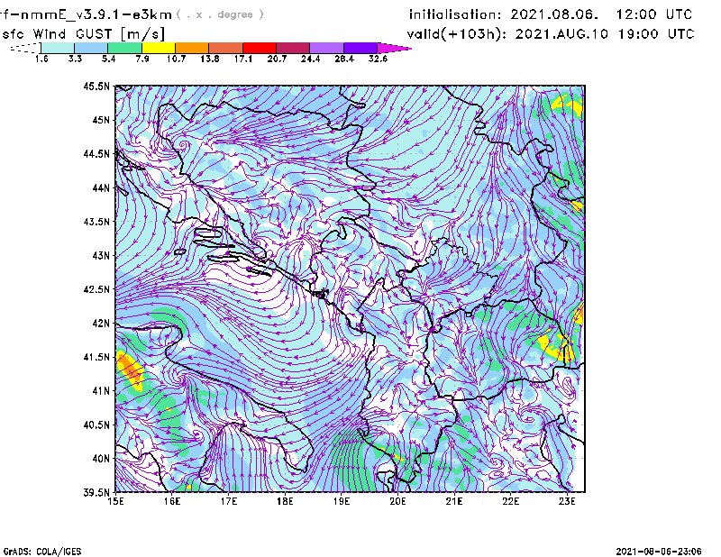The image size is (721, 557).
Task: Click the crimson 20.7–24.4 legend swatch
Action: click(x=293, y=48)
